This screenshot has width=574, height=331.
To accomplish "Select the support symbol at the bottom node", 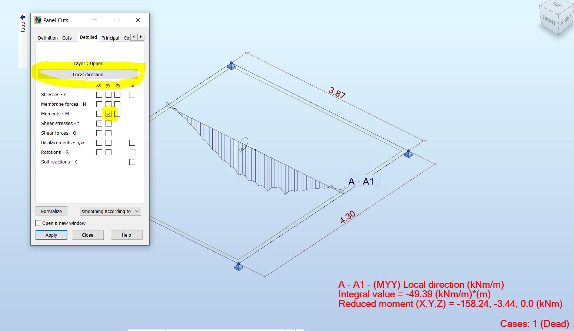I will tap(238, 266).
